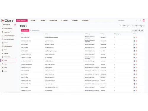Open File Management in sidebar
Image resolution: width=148 pixels, height=111 pixels.
[7, 46]
